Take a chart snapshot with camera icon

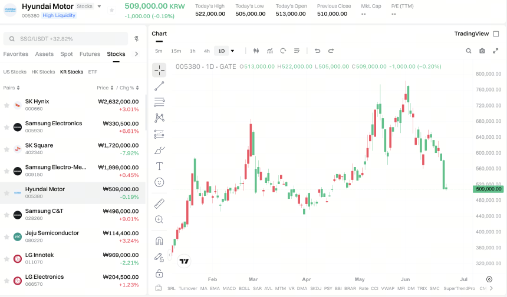click(482, 51)
